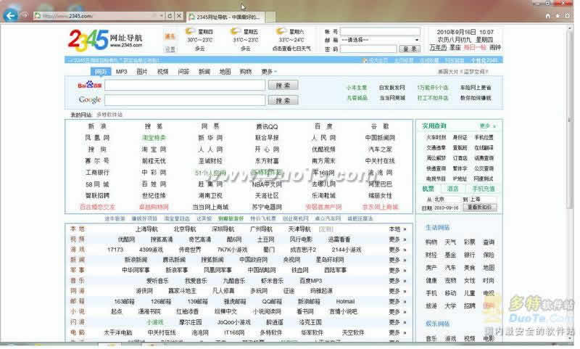Screen dimensions: 580x349
Task: Click the 星期六 weather cloud icon
Action: tap(281, 31)
